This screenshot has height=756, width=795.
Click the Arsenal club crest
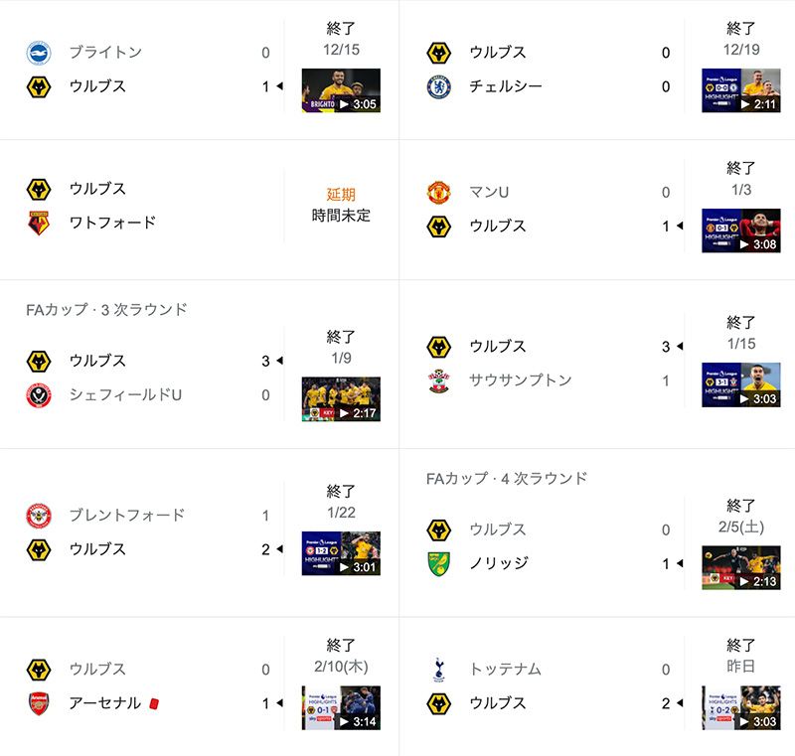pyautogui.click(x=39, y=703)
